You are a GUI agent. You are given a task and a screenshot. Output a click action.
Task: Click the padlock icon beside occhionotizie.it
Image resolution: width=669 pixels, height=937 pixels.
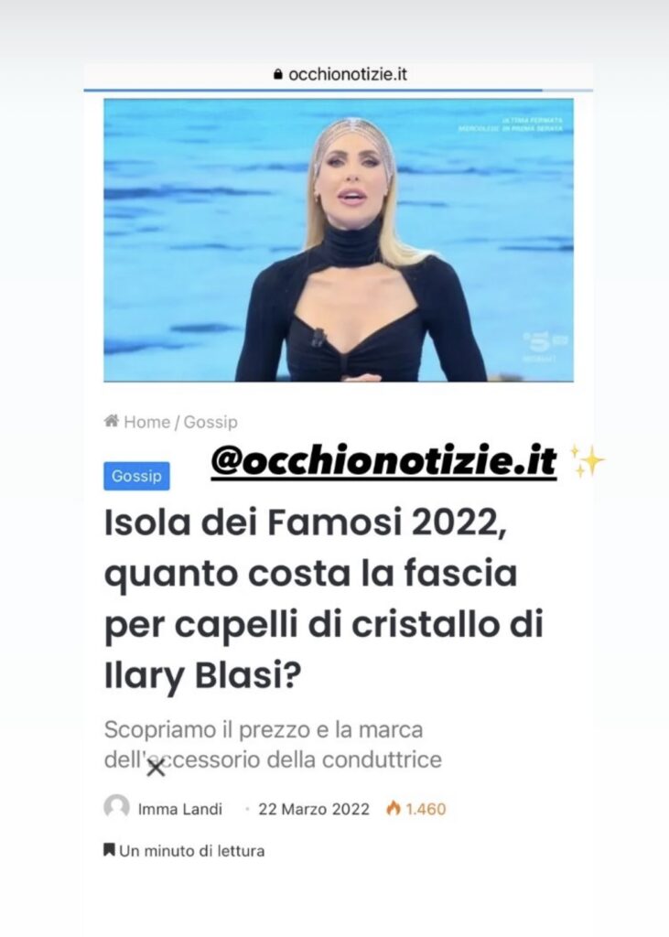[x=276, y=75]
